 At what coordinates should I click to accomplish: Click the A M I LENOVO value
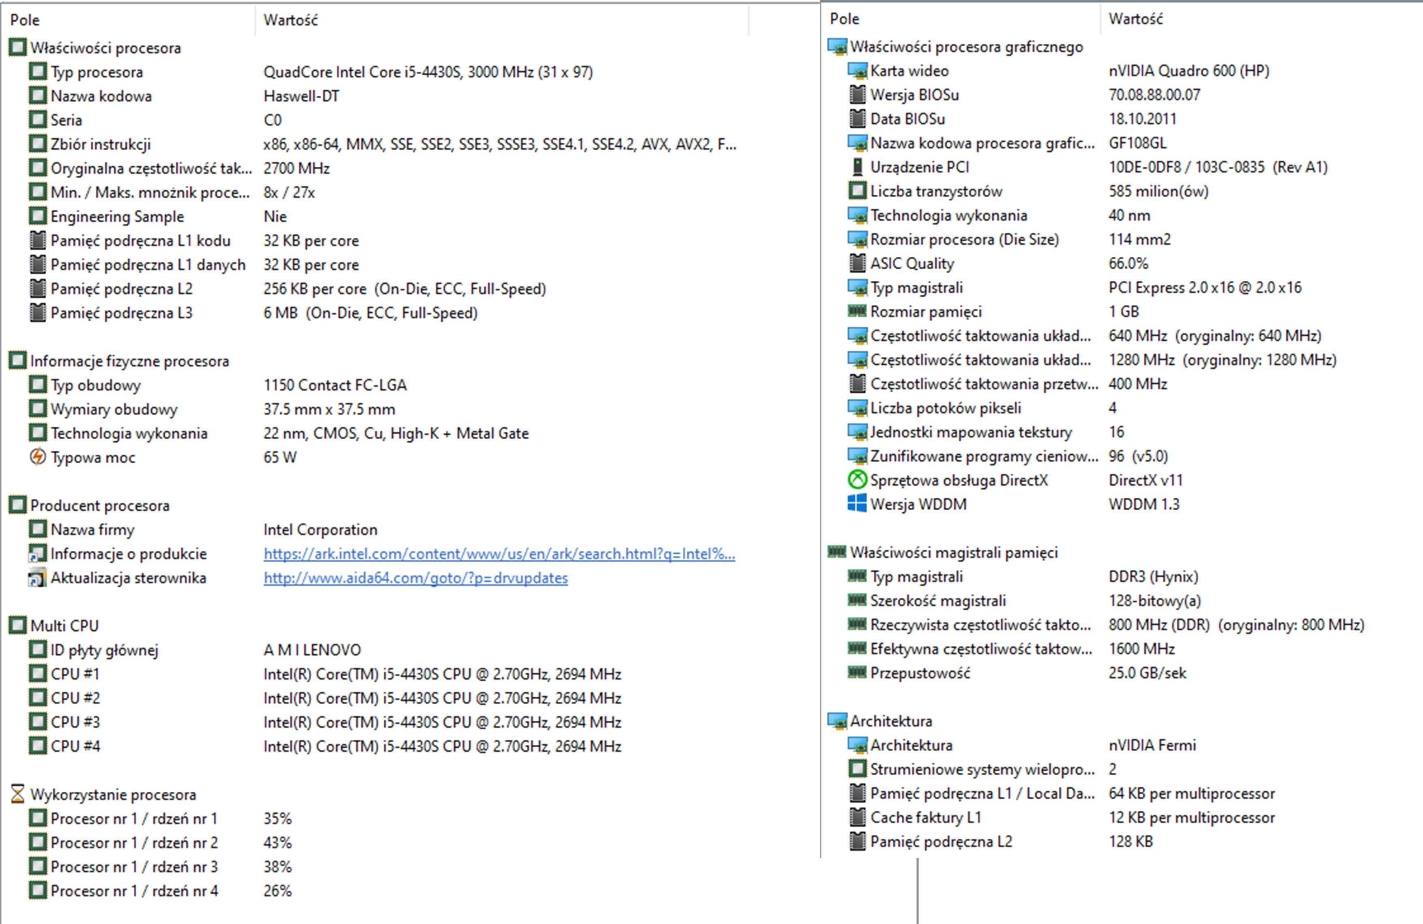pyautogui.click(x=312, y=650)
